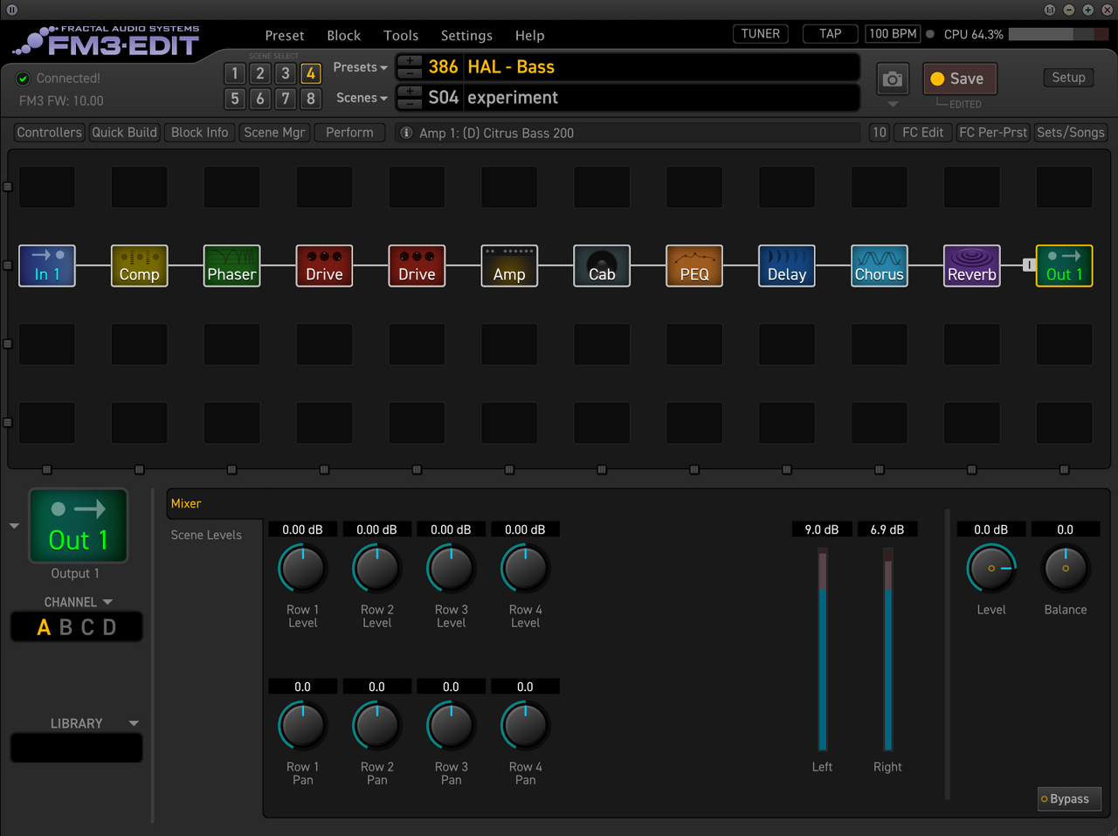The height and width of the screenshot is (836, 1118).
Task: Open the Setup button
Action: point(1068,78)
